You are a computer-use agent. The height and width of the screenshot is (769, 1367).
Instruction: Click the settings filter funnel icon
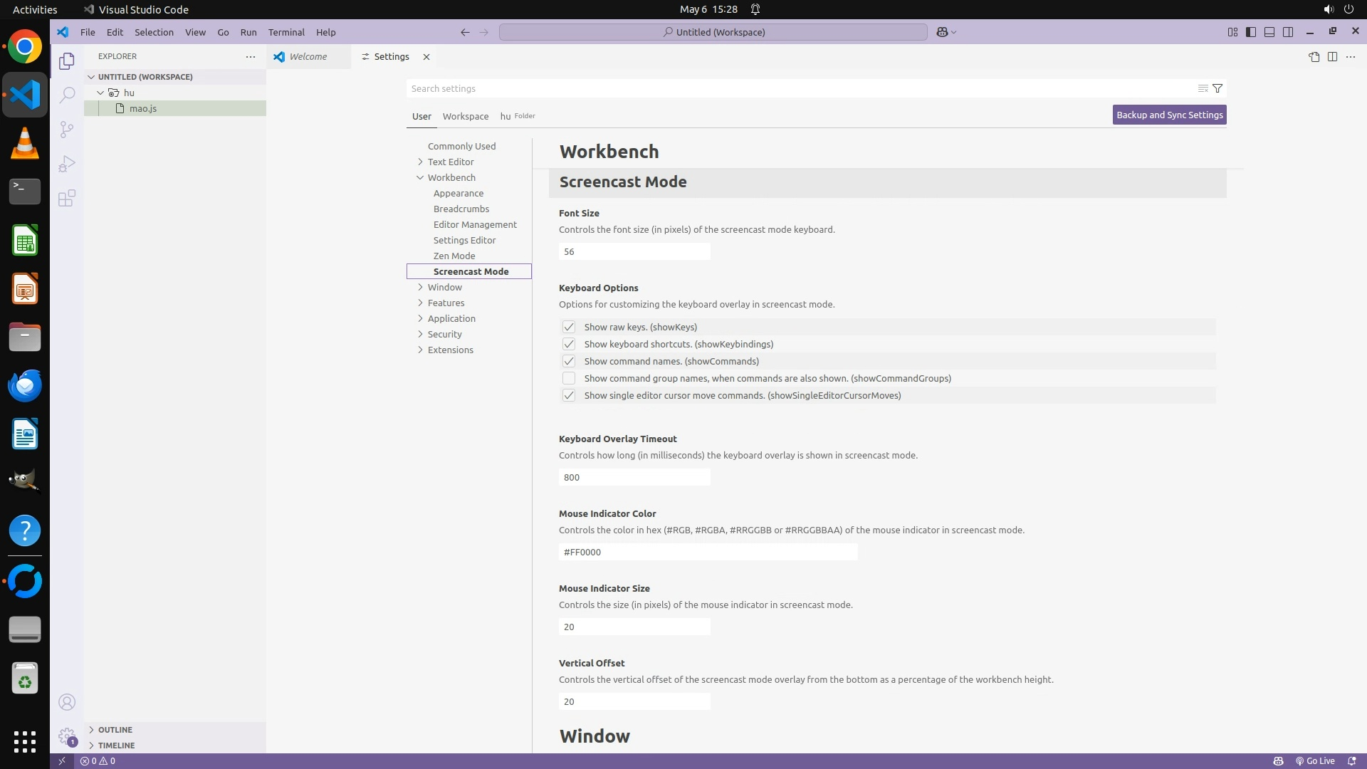click(x=1217, y=88)
